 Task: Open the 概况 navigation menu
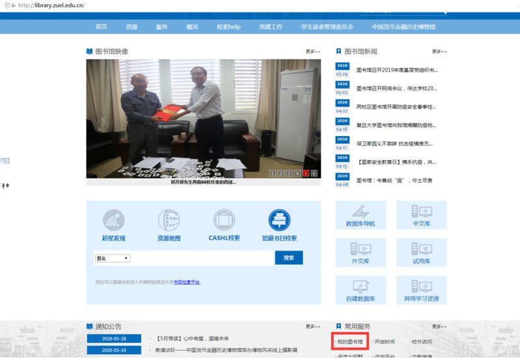(x=193, y=27)
